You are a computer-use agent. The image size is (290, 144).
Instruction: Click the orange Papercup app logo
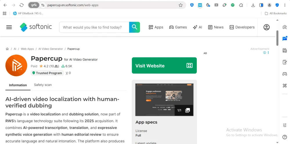(16, 65)
